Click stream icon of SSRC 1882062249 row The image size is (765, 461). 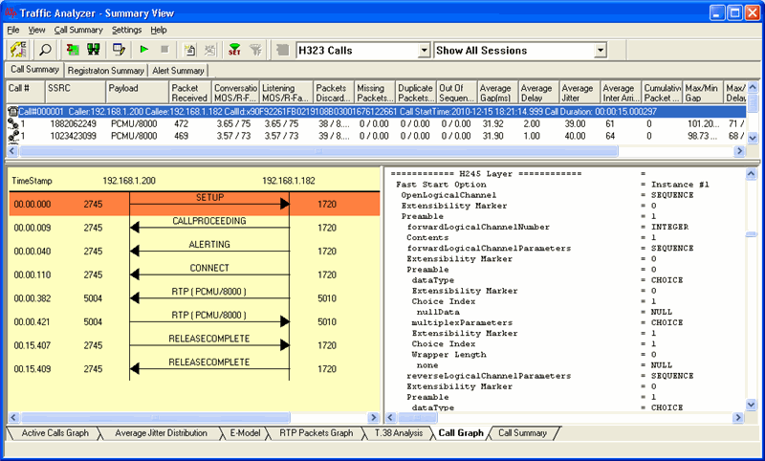(12, 124)
